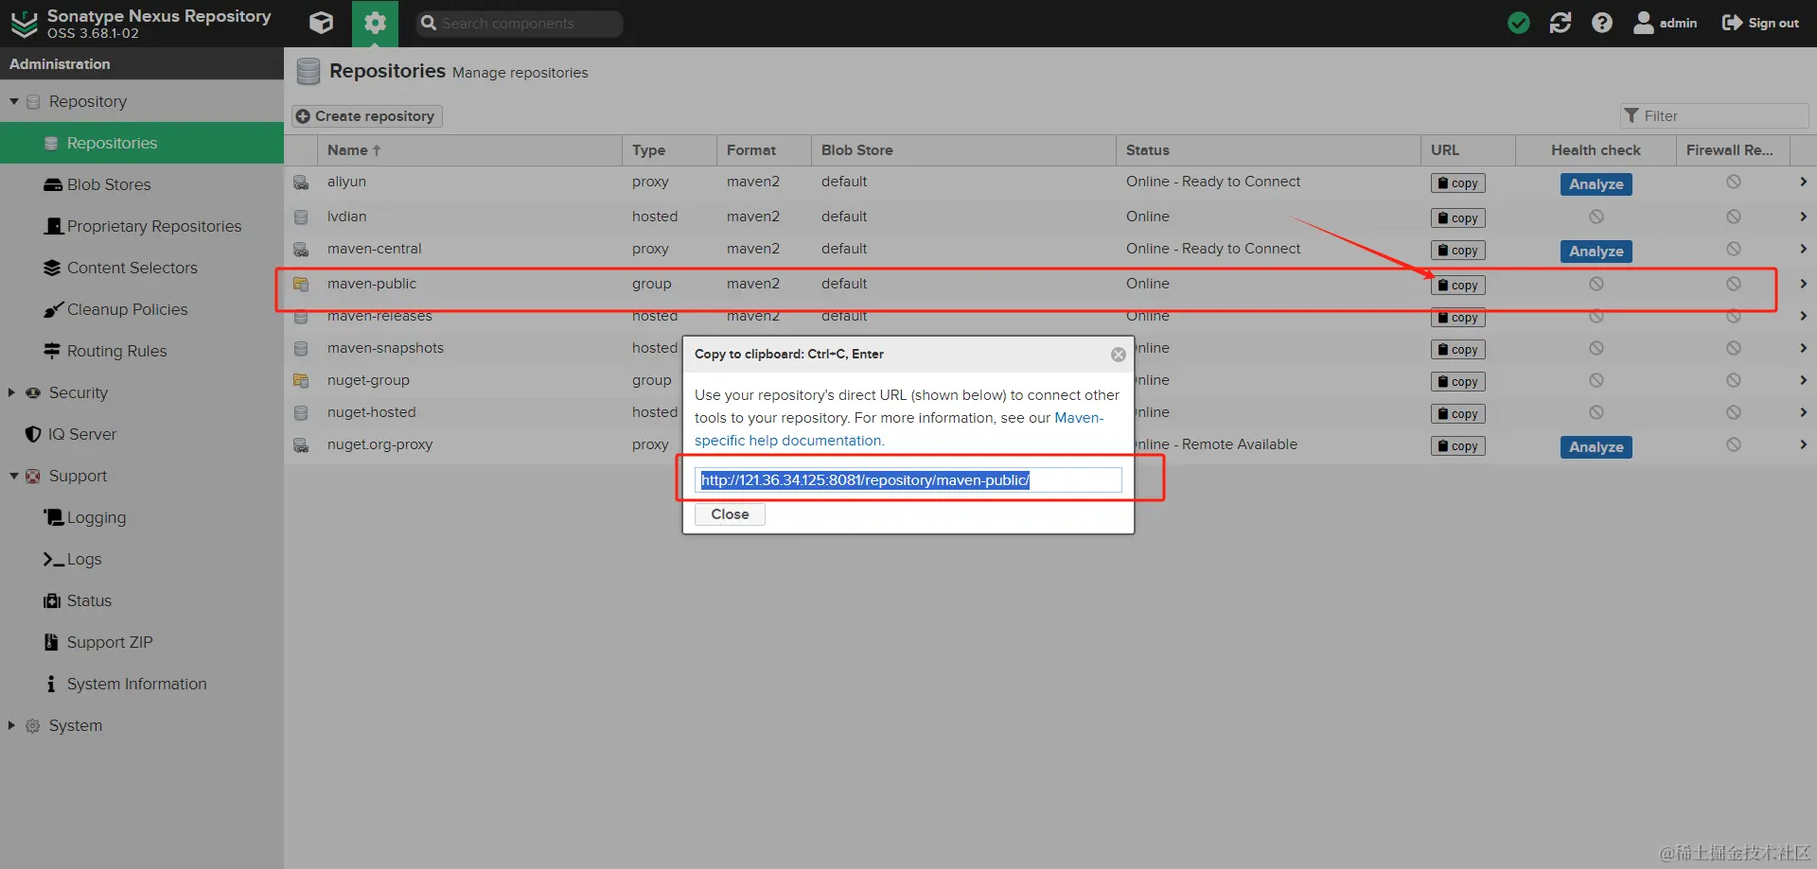Open maven-central details via row chevron

tap(1803, 249)
